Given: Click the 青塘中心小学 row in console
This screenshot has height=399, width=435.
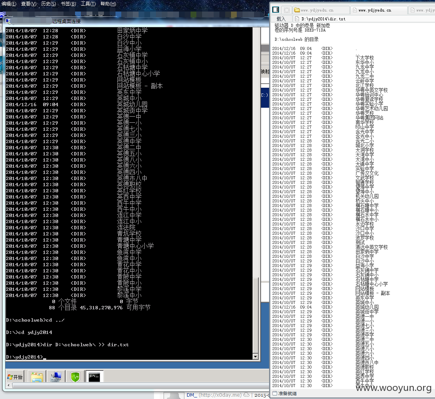Looking at the screenshot, I should click(x=80, y=246).
